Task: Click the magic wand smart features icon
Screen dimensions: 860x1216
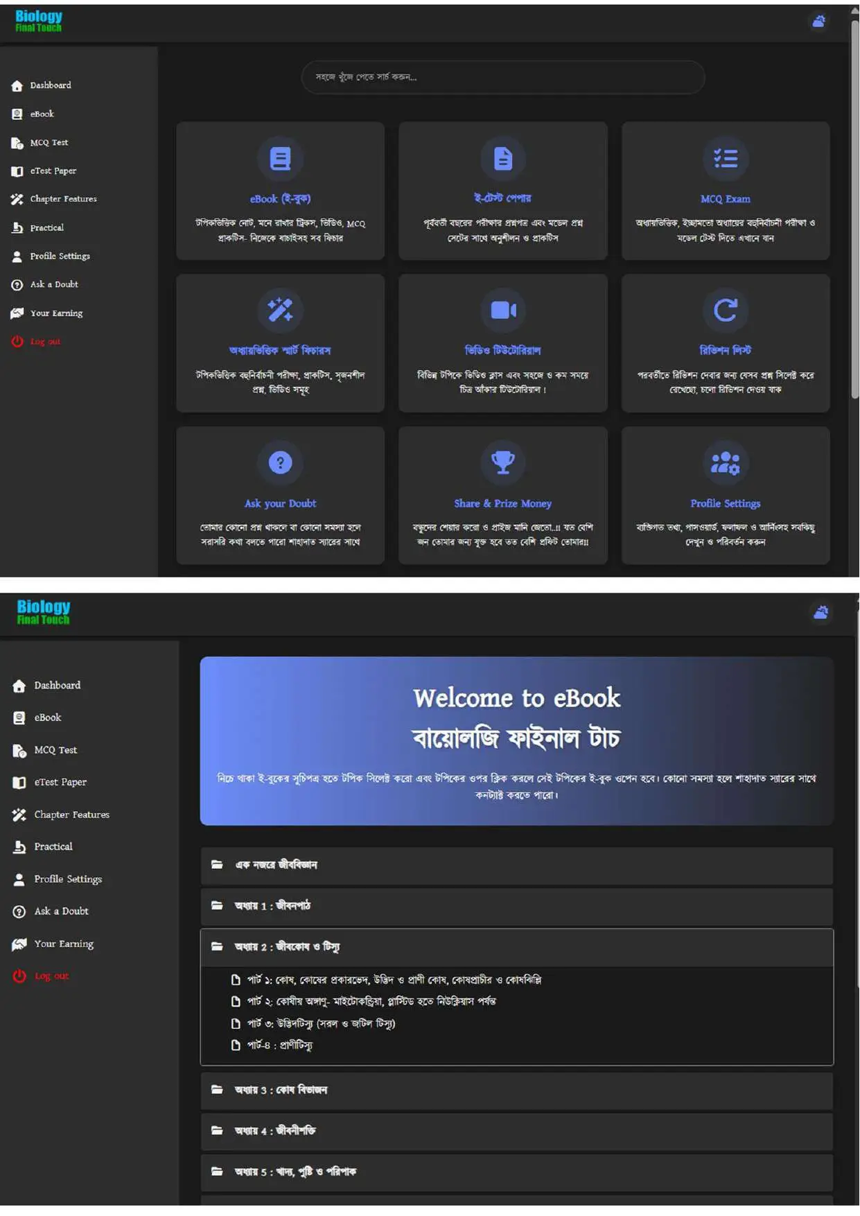Action: pos(280,310)
